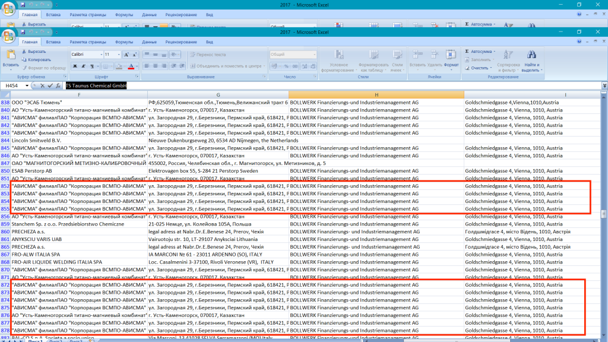Open the font size 11 dropdown
The image size is (608, 342).
coord(118,55)
